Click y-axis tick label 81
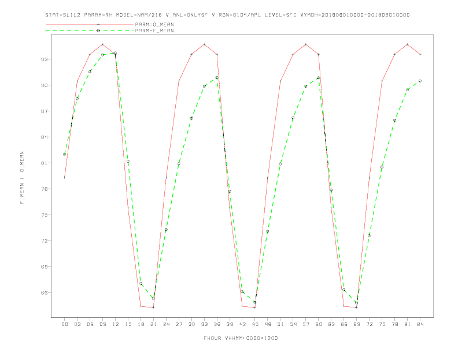Screen dimensions: 458x353 coord(45,163)
